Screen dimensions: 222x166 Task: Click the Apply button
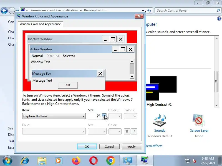click(132, 147)
